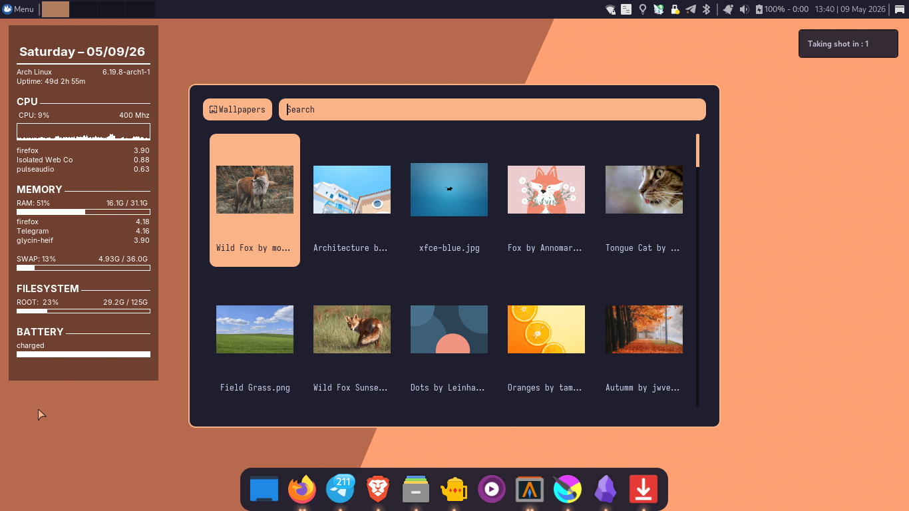Launch Brave browser from the dock
Screen dimensions: 909x511
pos(378,490)
